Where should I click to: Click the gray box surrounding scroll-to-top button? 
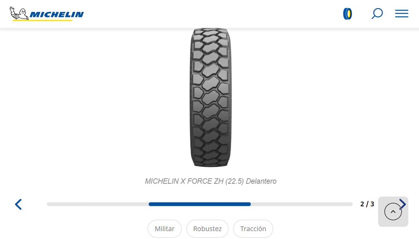click(393, 212)
